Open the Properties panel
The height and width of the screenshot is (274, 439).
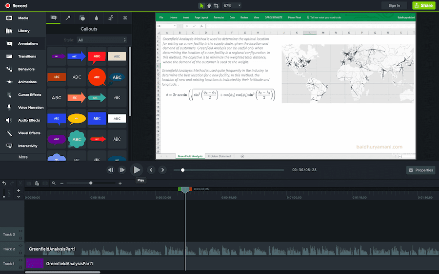coord(420,170)
